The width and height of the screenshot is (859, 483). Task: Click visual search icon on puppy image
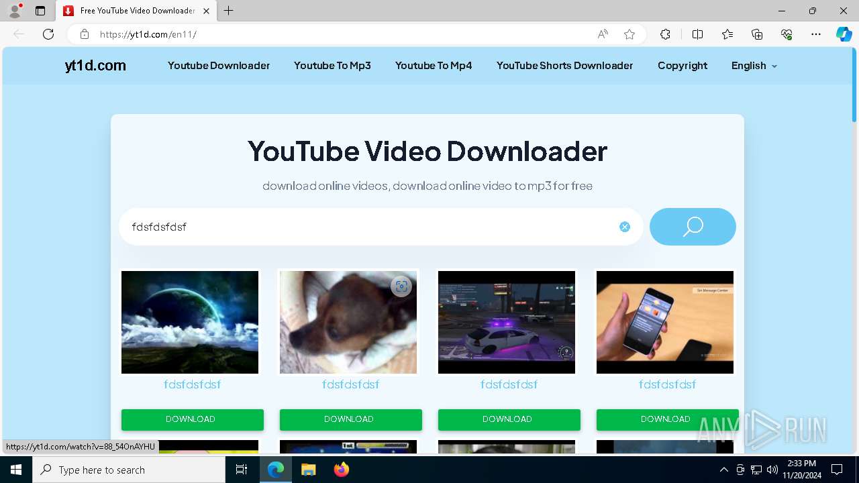(401, 286)
